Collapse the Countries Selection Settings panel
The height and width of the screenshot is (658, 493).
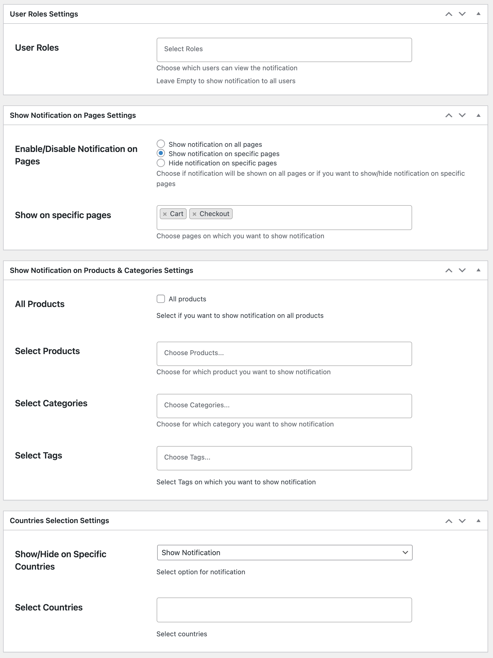[479, 521]
